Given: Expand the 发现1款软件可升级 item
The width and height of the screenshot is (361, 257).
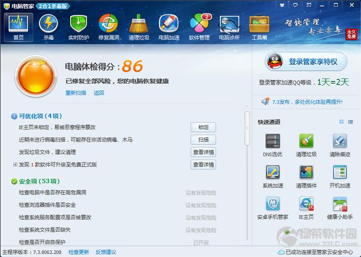Looking at the screenshot, I should [x=15, y=165].
